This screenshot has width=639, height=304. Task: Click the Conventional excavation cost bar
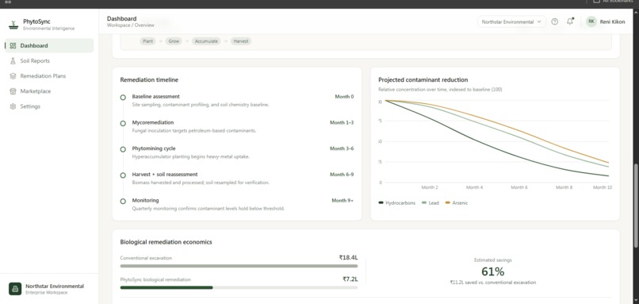click(x=239, y=266)
